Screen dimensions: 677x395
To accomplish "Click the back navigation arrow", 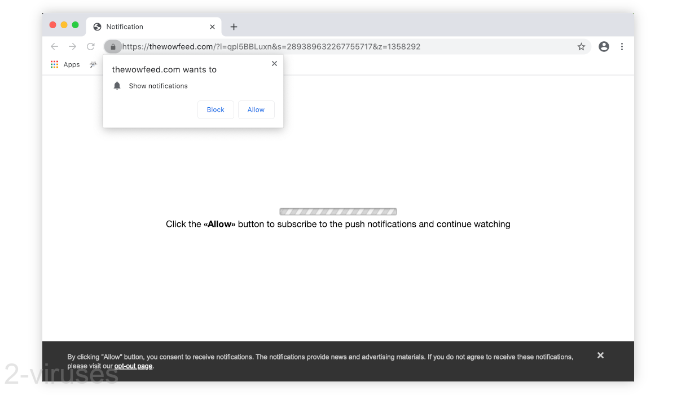I will coord(54,46).
